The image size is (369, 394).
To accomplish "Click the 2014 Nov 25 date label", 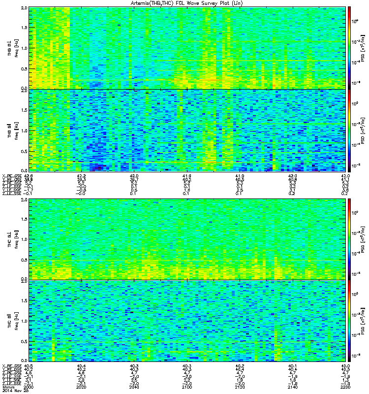I will coord(15,391).
